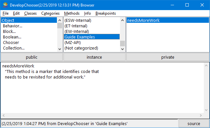Viewport: 210px width, 128px height.
Task: Click the VAST application icon in title bar
Action: click(5, 5)
